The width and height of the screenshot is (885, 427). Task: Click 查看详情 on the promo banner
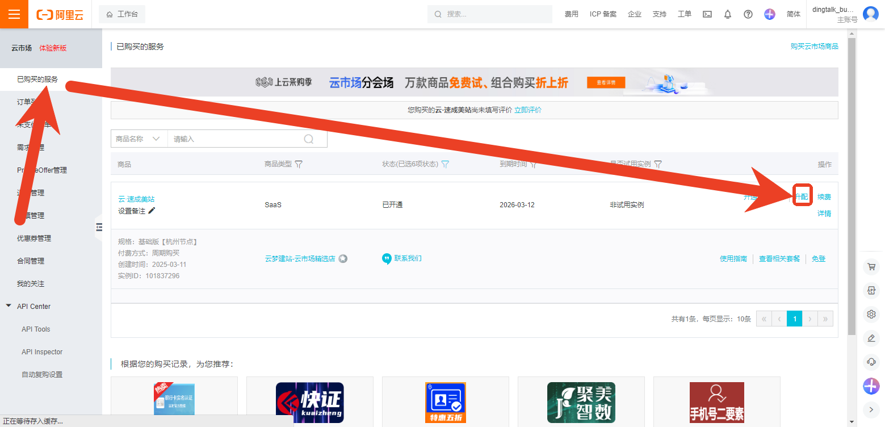click(606, 83)
